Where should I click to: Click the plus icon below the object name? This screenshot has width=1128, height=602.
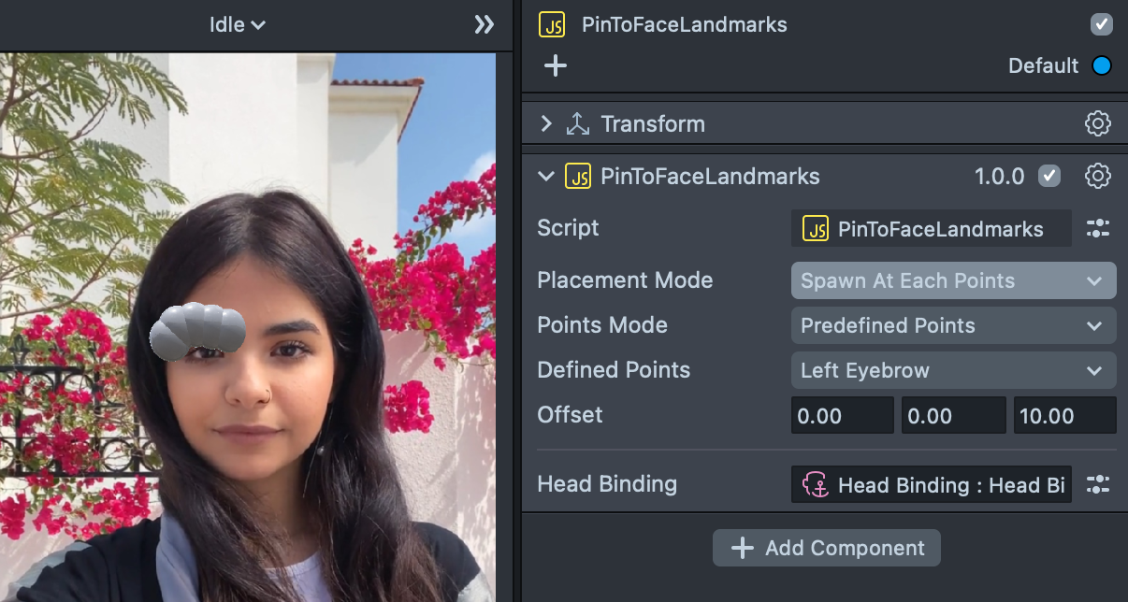coord(556,65)
